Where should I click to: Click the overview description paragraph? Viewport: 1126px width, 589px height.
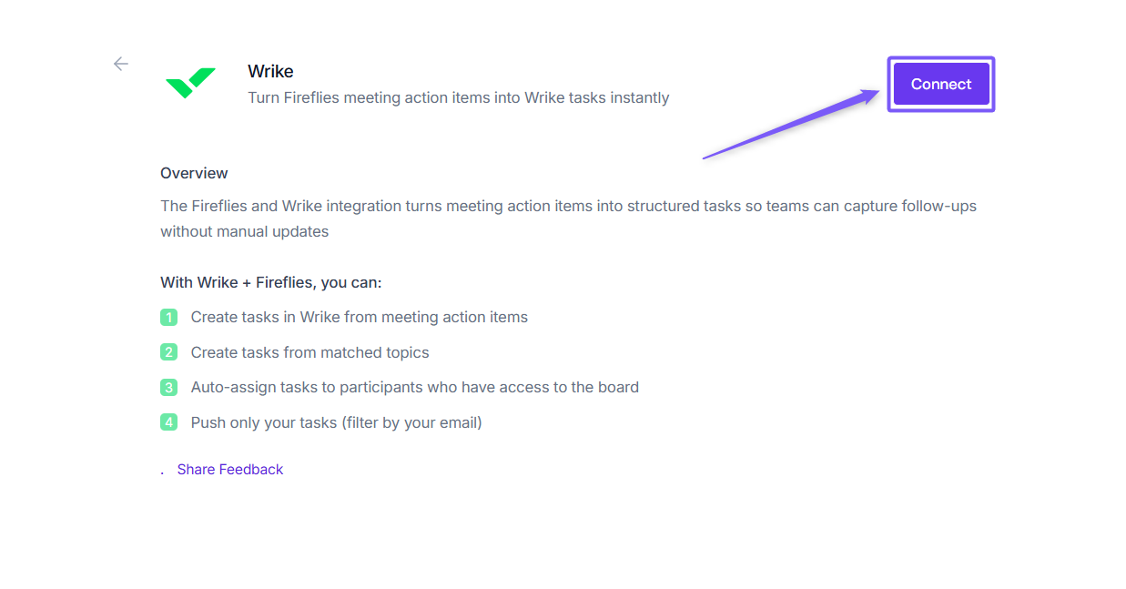[568, 207]
